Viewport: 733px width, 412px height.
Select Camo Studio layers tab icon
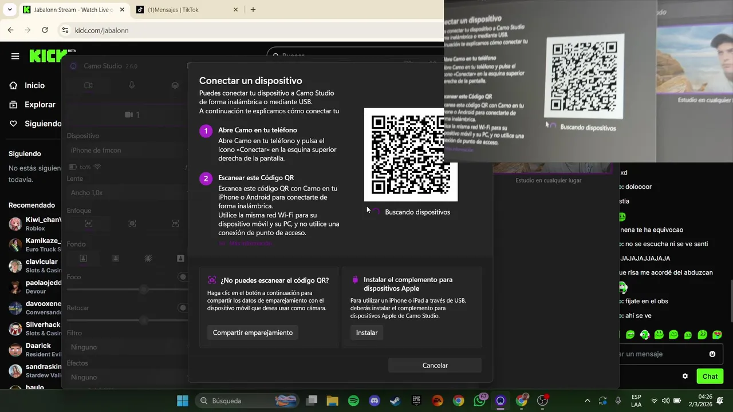pos(175,85)
